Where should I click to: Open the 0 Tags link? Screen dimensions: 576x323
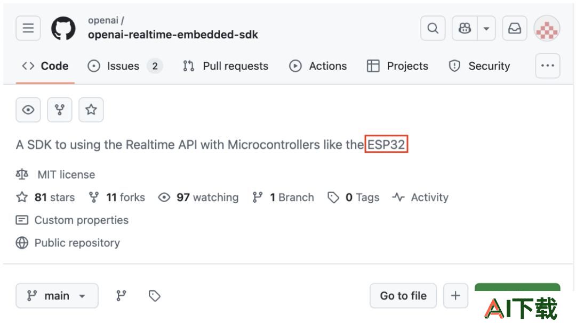coord(354,197)
